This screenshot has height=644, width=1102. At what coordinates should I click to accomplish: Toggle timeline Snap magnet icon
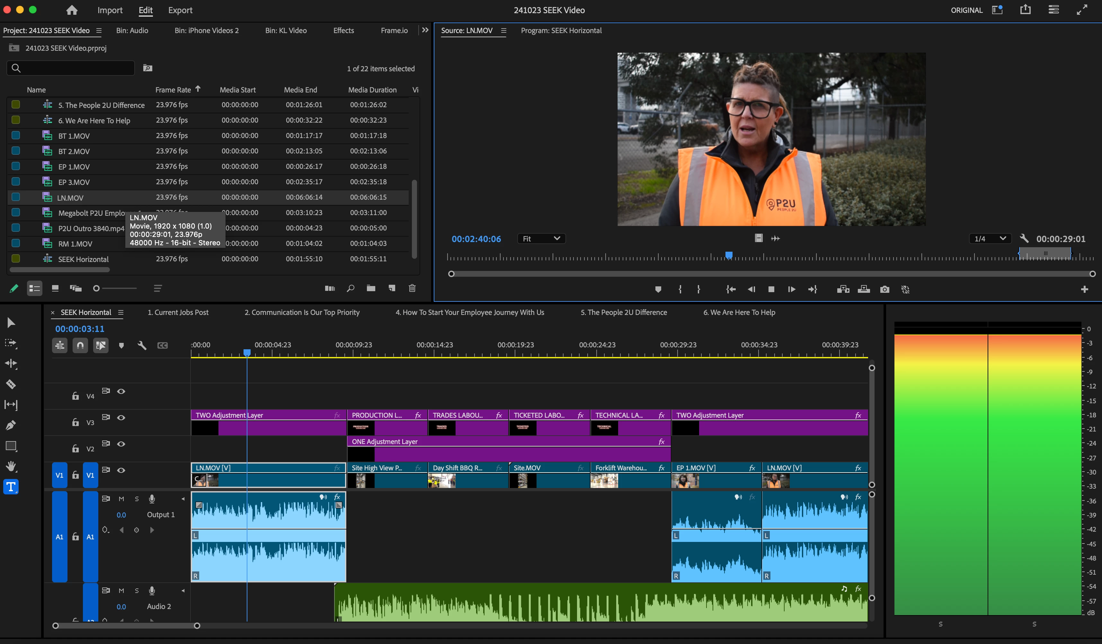pos(80,345)
